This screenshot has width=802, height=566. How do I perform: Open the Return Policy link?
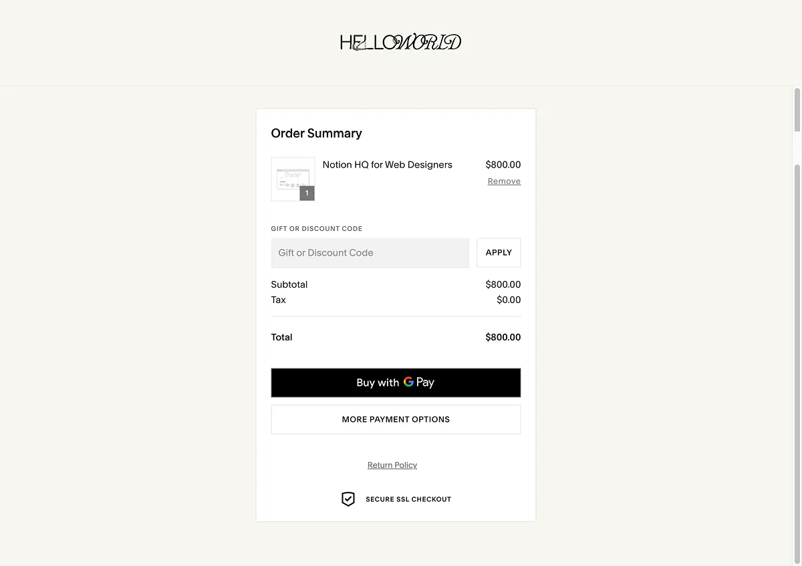[x=392, y=465]
